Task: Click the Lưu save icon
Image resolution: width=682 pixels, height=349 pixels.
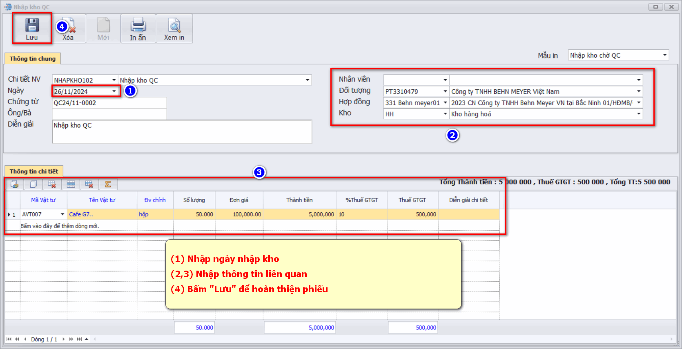Action: pos(32,26)
